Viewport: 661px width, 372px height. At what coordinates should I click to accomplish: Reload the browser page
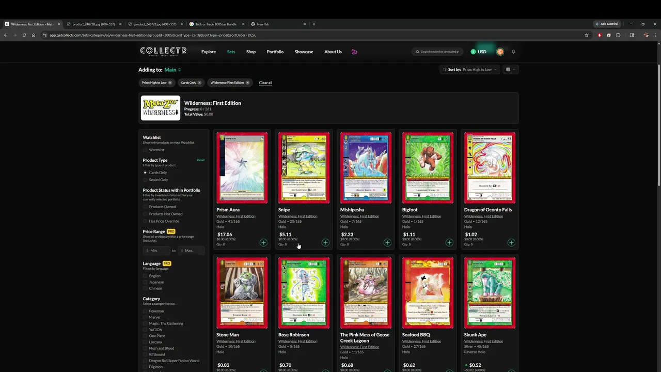[x=24, y=35]
